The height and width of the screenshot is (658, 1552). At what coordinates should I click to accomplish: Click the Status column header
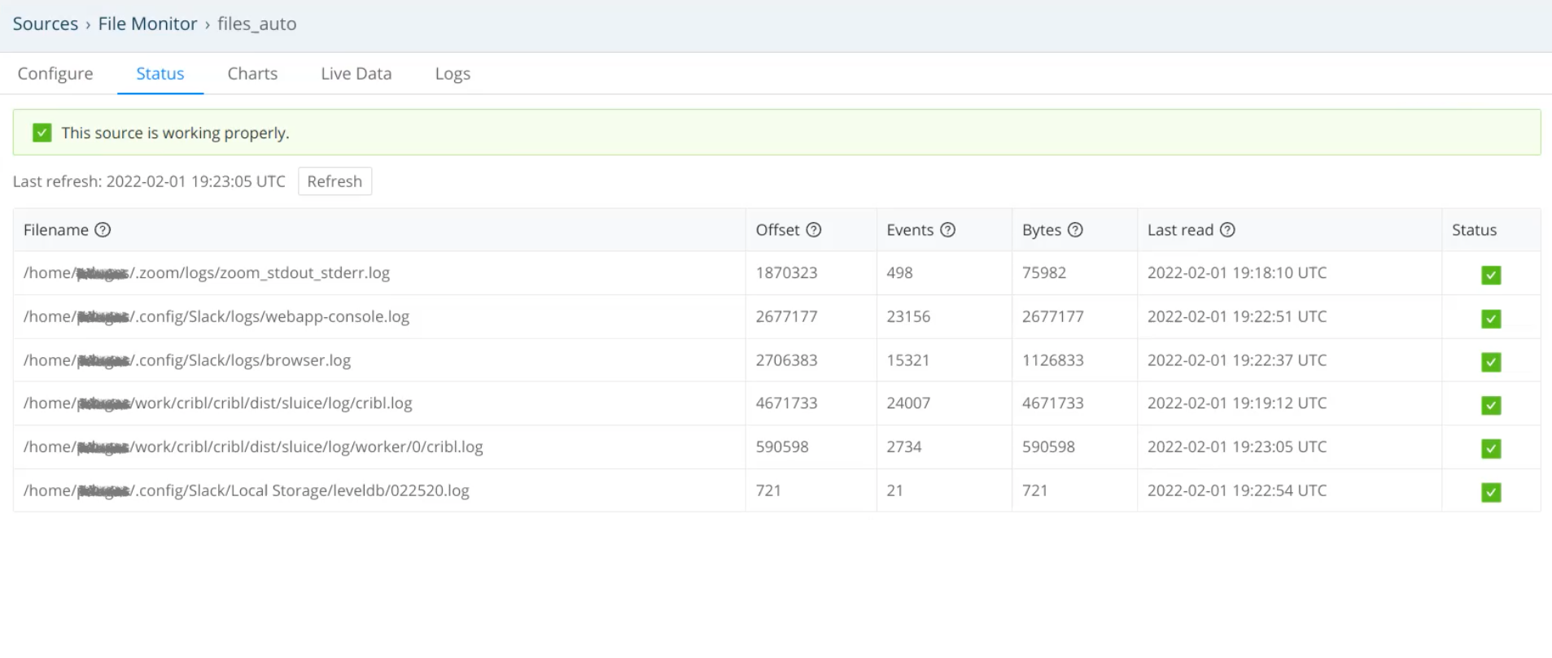pos(1473,230)
